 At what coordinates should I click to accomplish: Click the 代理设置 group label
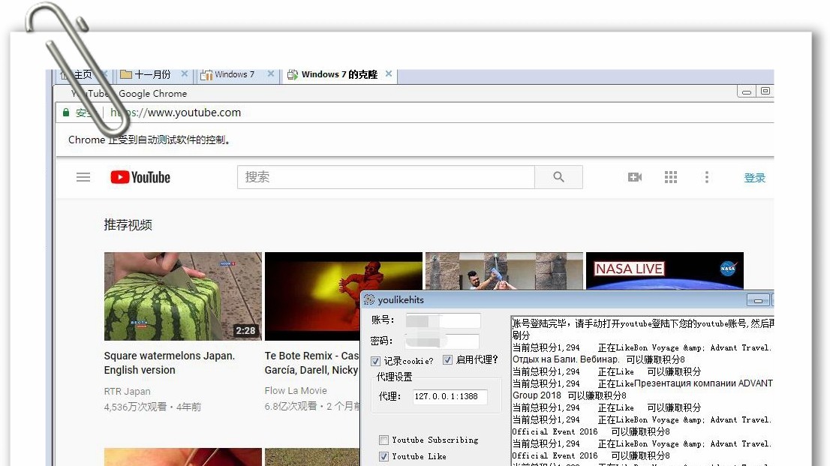point(394,377)
